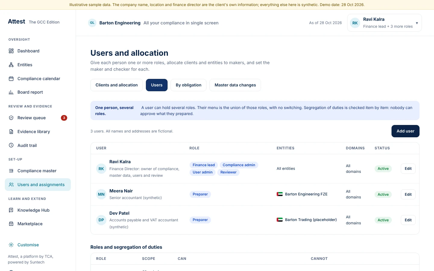Click Dev Patel's Active status badge
Screen dimensions: 434x271
coord(383,220)
